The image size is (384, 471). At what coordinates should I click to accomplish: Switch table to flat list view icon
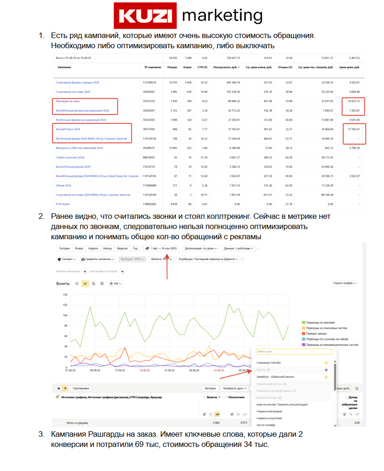click(x=58, y=388)
